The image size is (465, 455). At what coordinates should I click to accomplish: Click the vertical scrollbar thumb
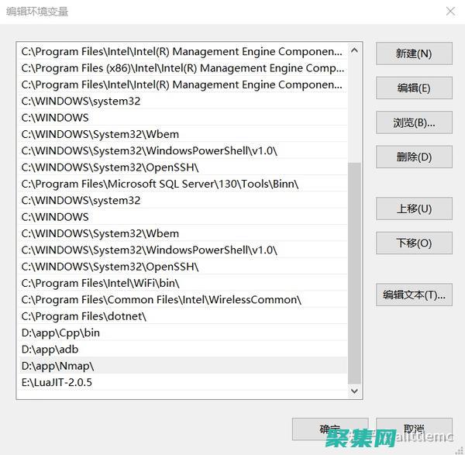pyautogui.click(x=355, y=271)
